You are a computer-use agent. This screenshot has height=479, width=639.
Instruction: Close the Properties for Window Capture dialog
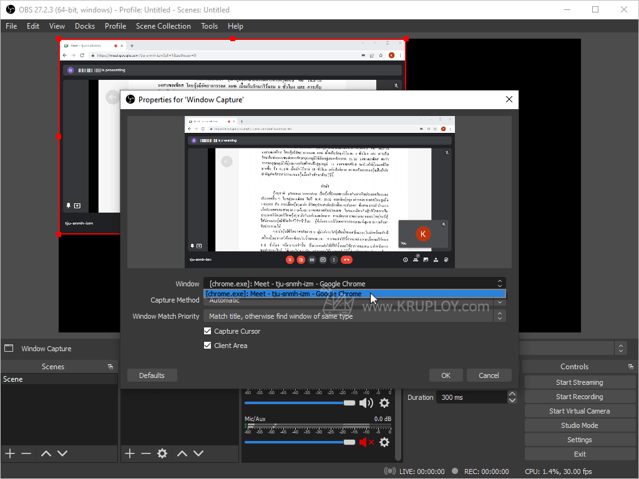pyautogui.click(x=509, y=99)
